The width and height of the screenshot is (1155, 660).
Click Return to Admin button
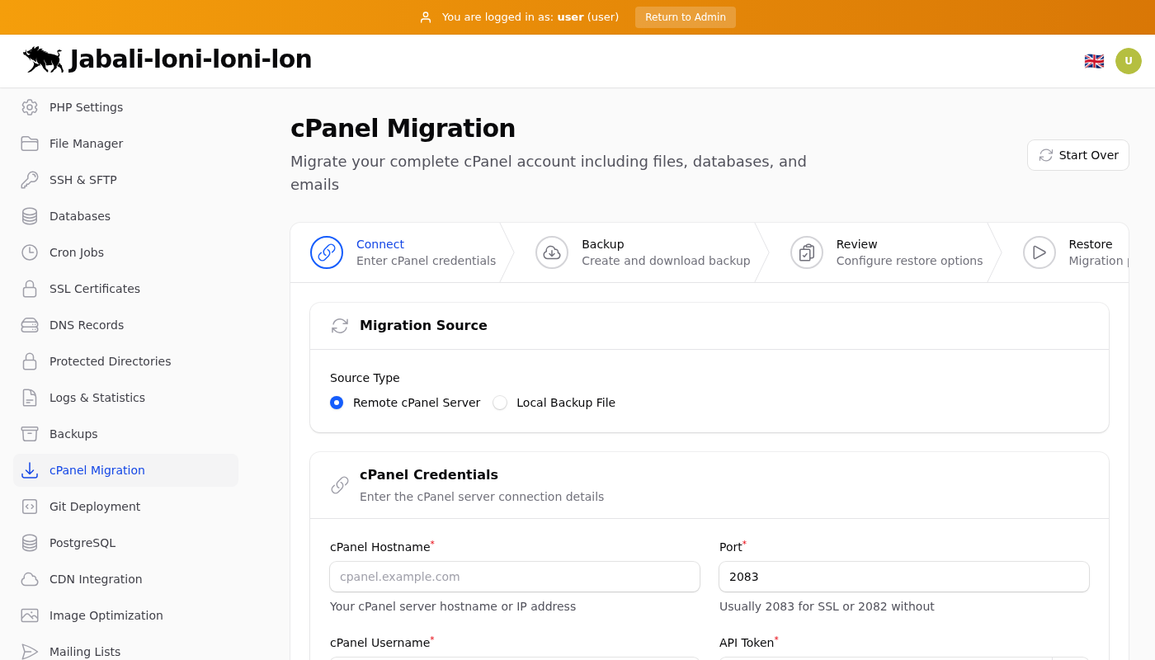[x=685, y=17]
